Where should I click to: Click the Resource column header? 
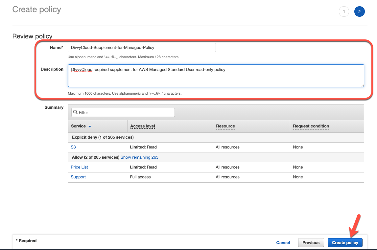pos(225,126)
